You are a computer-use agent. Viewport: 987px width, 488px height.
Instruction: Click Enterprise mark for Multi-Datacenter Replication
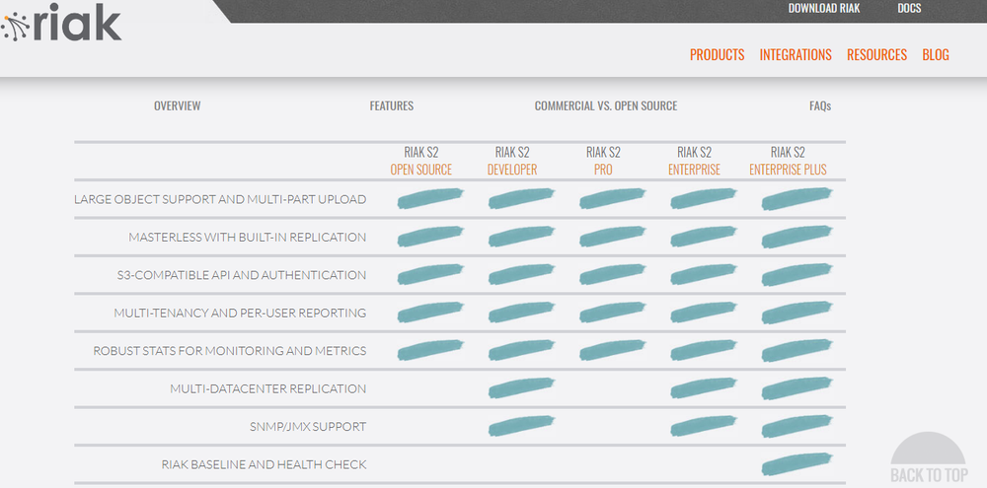click(x=704, y=388)
